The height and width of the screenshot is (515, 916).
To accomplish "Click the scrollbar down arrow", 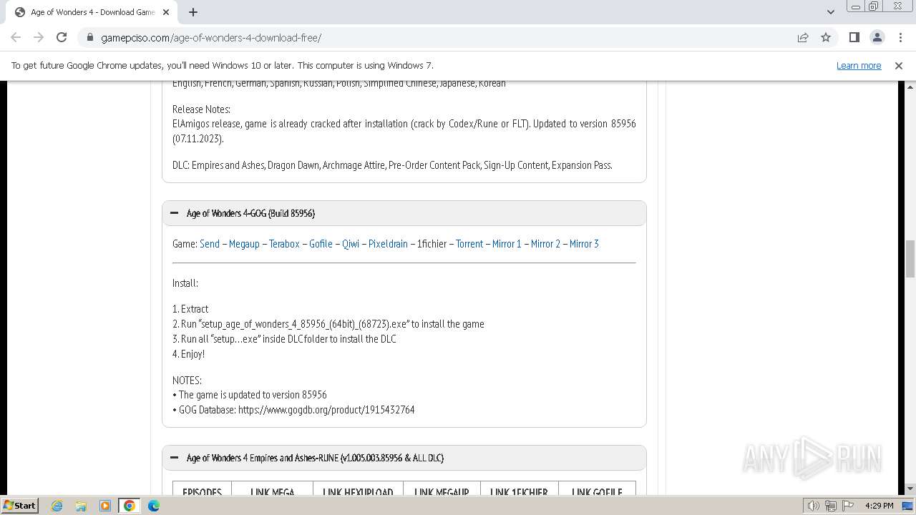I will coord(910,489).
